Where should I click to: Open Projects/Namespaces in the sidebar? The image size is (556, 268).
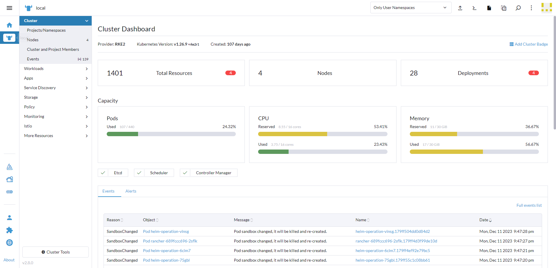pos(46,30)
